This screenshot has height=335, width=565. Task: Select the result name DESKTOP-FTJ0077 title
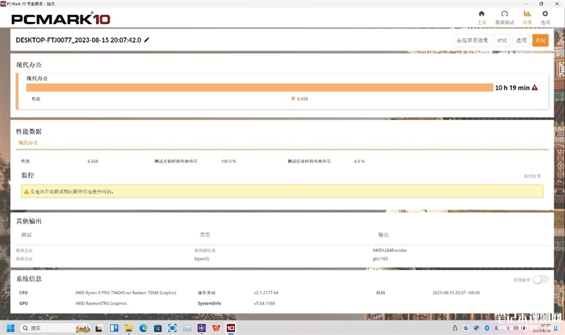78,40
